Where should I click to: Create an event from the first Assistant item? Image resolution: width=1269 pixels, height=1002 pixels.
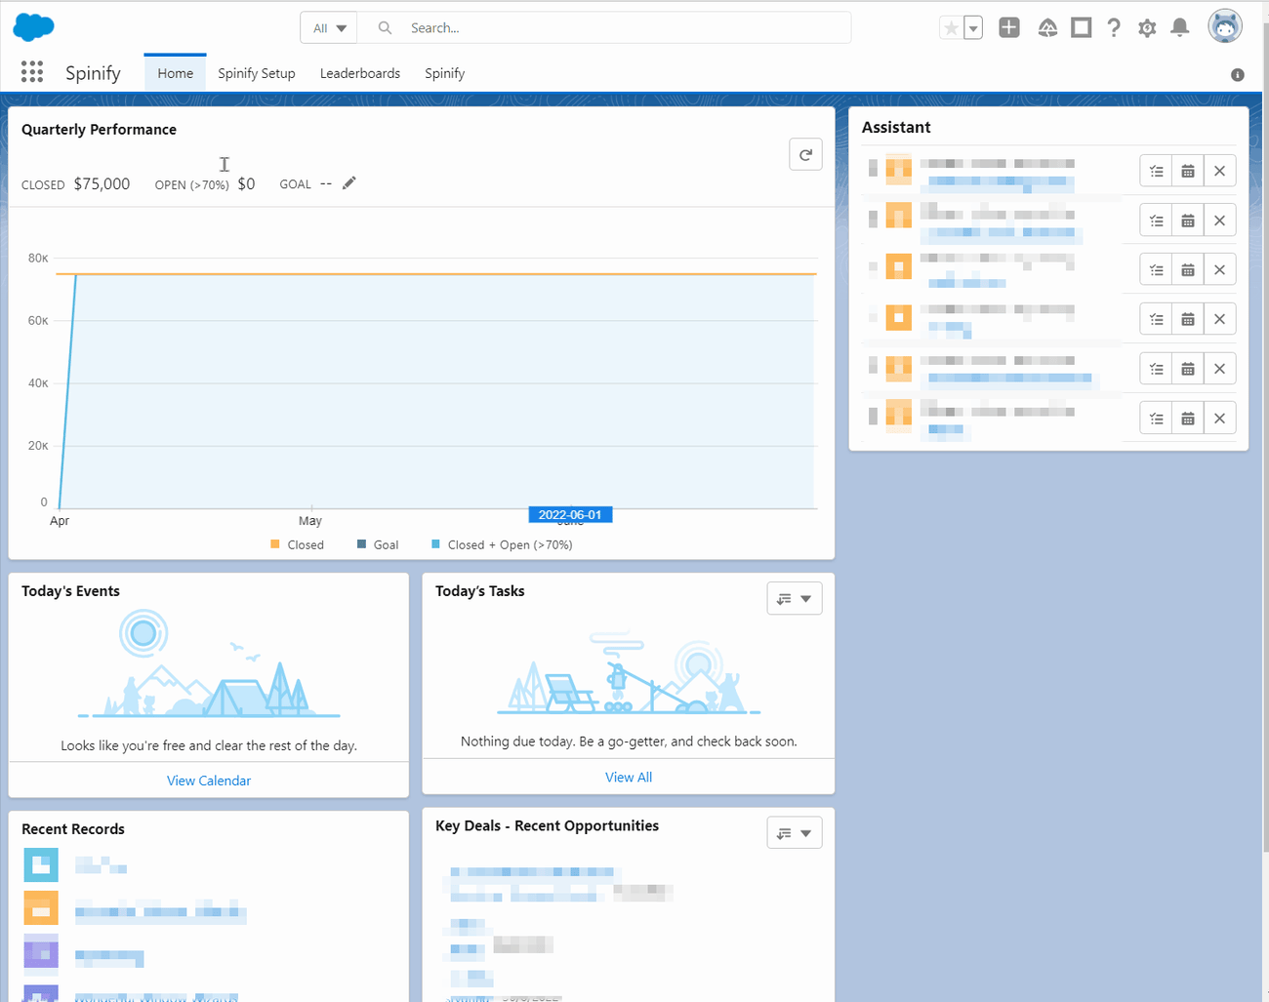[x=1188, y=171]
